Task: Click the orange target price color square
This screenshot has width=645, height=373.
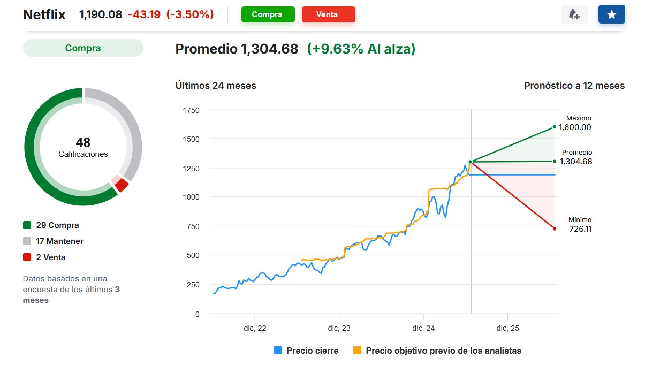Action: click(357, 351)
